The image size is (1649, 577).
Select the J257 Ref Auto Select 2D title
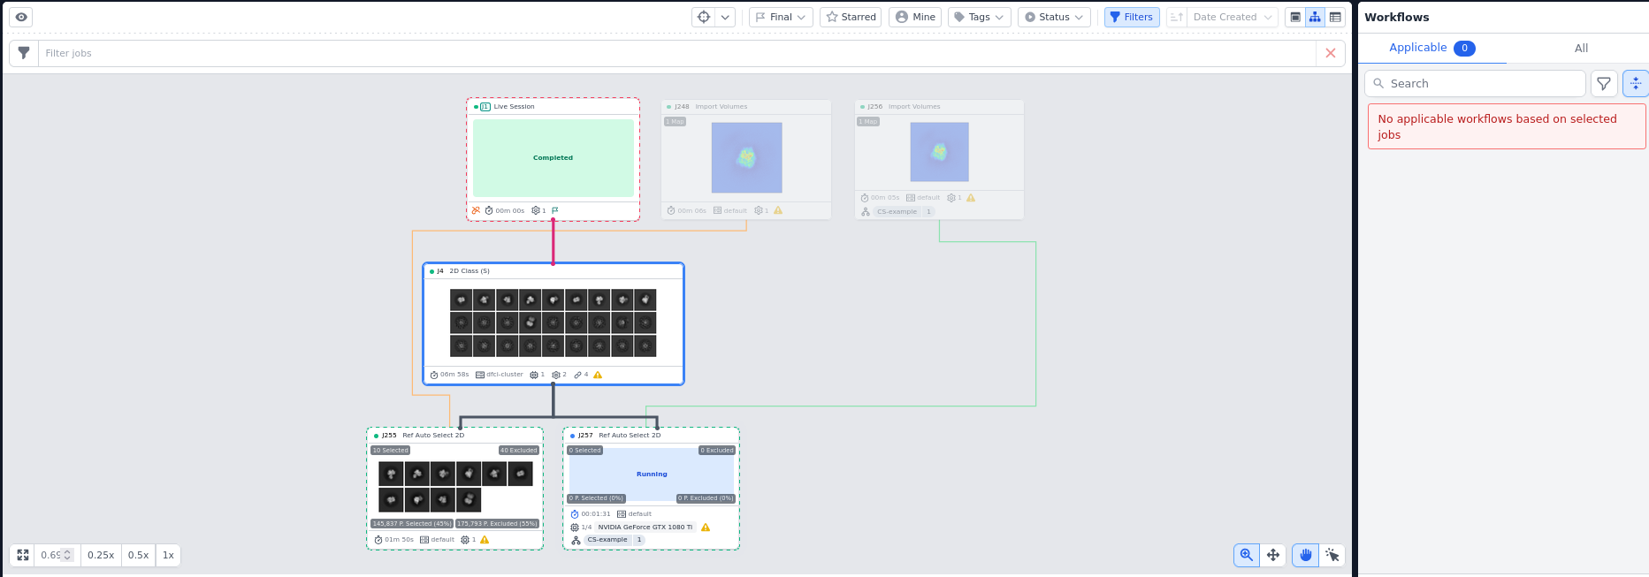(630, 436)
